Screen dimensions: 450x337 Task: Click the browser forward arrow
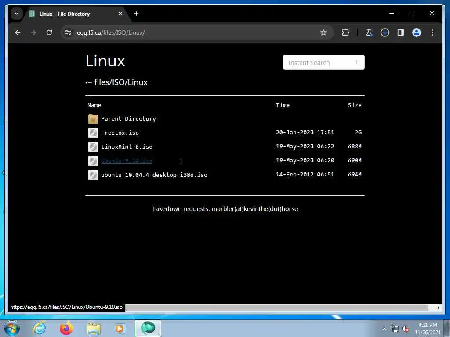[33, 32]
